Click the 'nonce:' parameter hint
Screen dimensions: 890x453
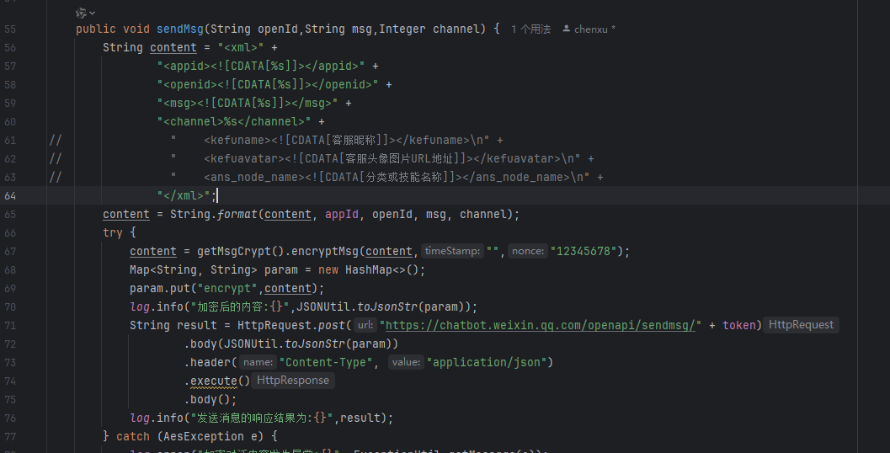pyautogui.click(x=527, y=251)
